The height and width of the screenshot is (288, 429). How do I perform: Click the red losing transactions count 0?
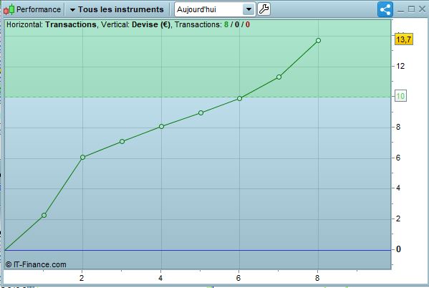248,24
